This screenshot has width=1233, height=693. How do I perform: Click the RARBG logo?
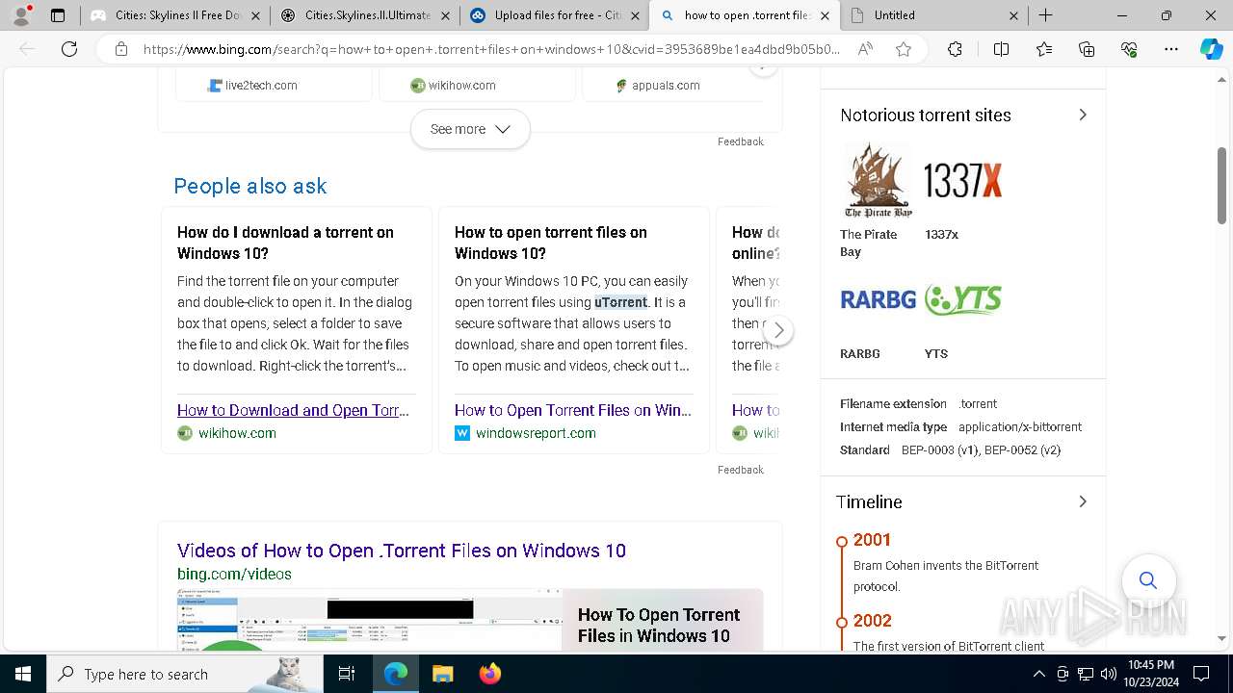point(878,299)
